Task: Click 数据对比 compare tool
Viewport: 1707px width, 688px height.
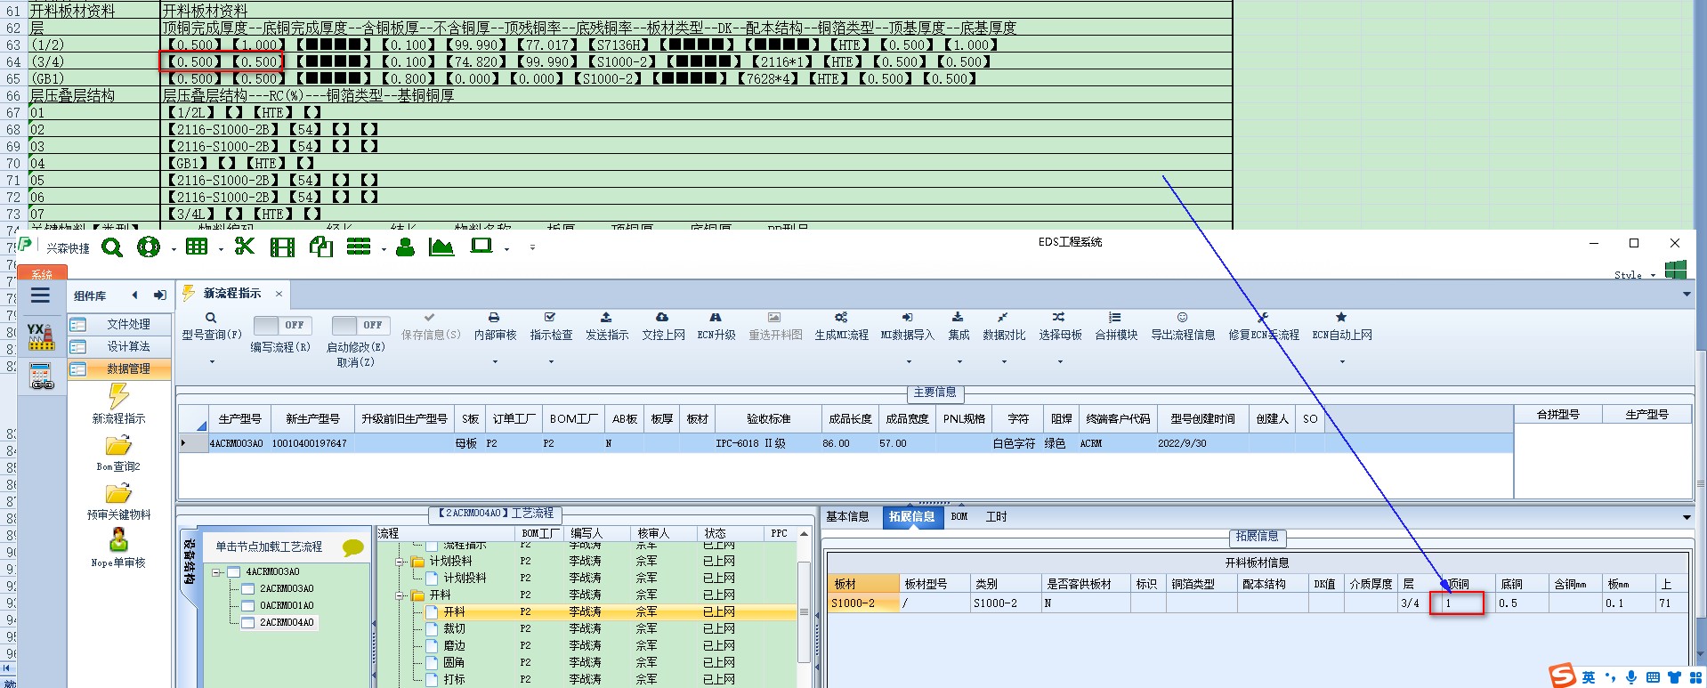Action: click(x=1004, y=327)
